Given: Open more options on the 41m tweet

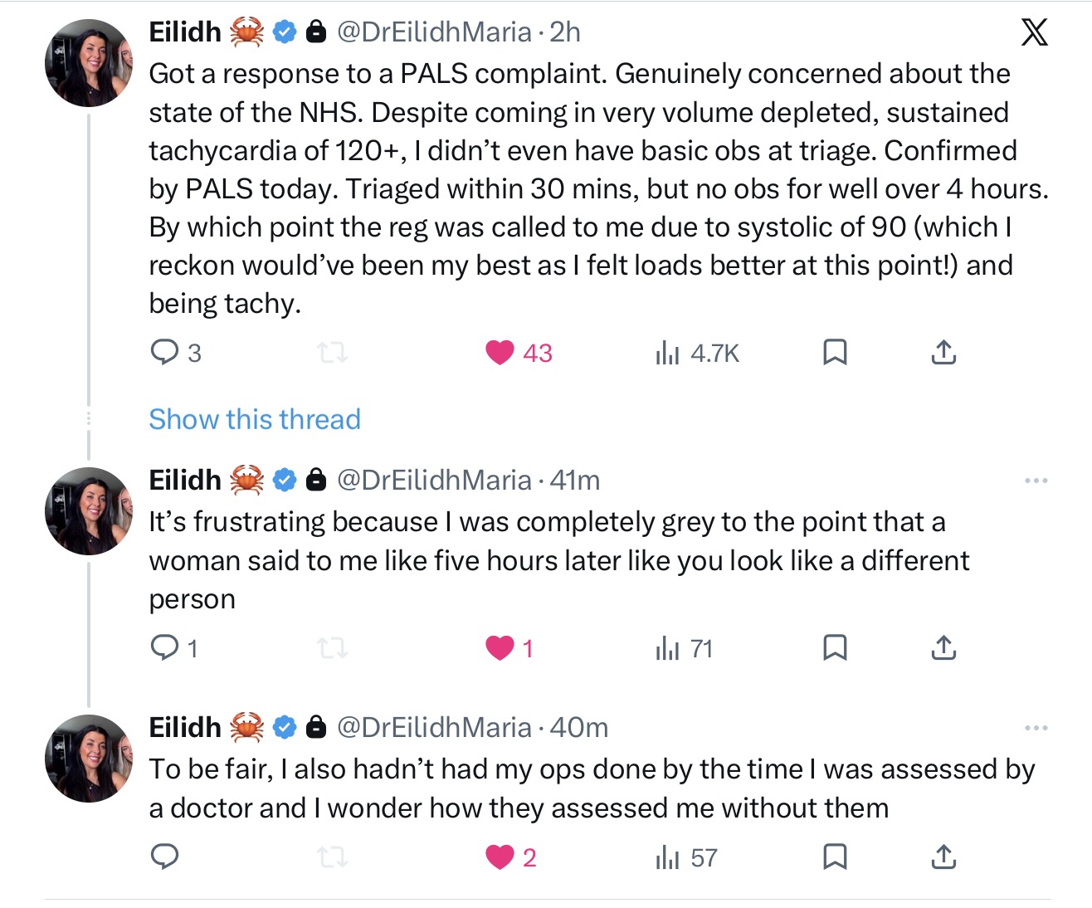Looking at the screenshot, I should [1036, 481].
